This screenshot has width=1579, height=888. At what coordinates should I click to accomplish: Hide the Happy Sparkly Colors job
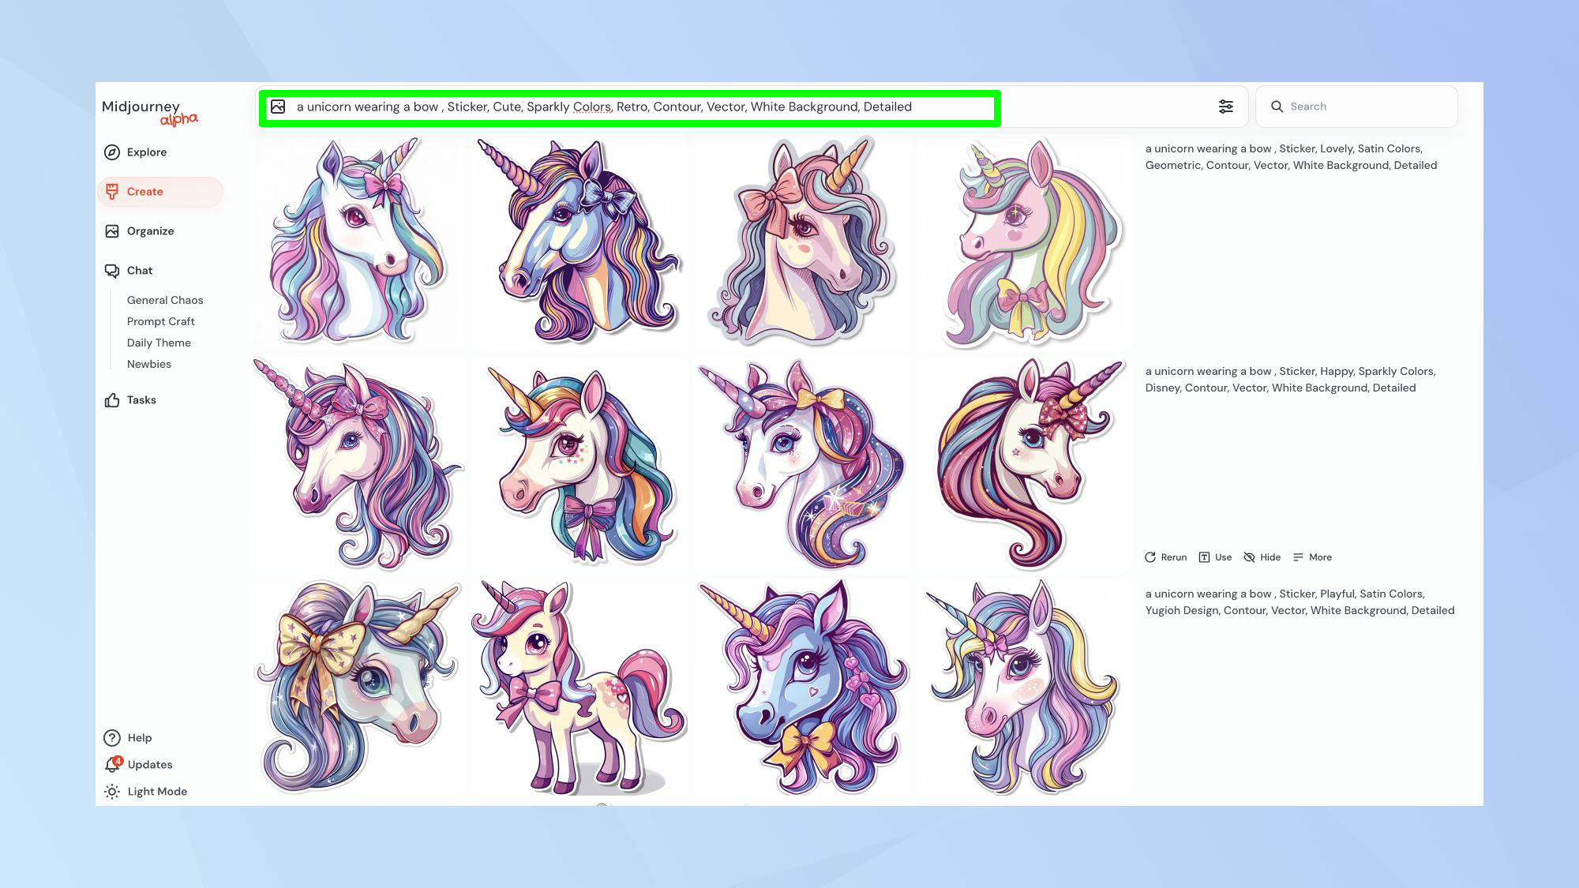click(1262, 557)
